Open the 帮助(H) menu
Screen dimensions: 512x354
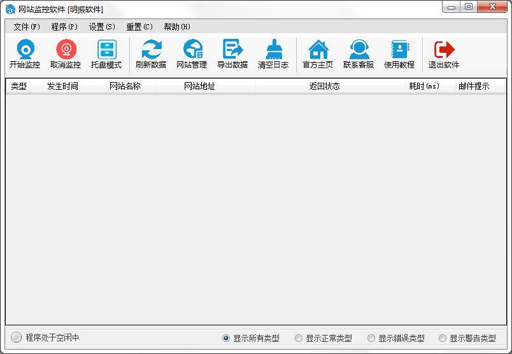[x=177, y=27]
